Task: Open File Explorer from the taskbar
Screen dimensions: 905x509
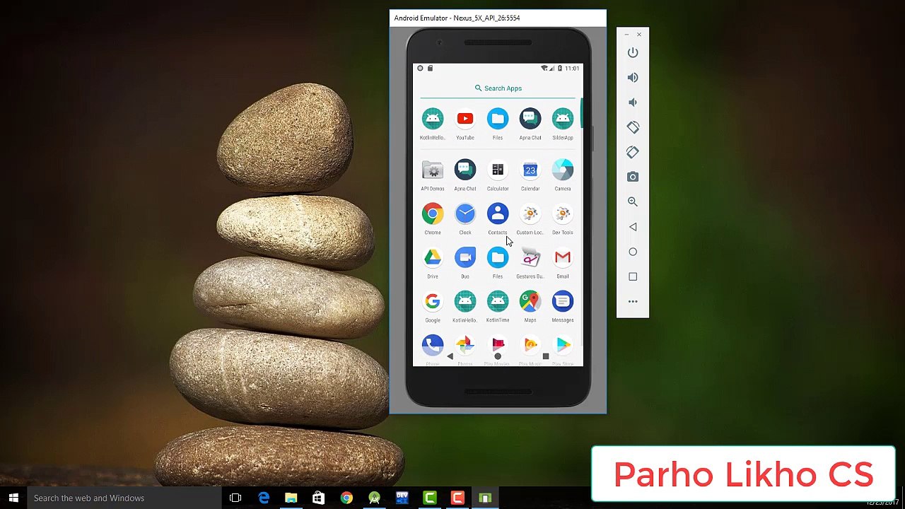Action: 291,498
